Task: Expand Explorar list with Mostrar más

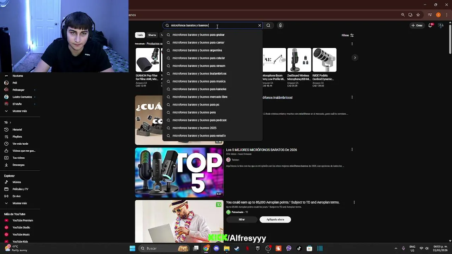Action: [19, 203]
